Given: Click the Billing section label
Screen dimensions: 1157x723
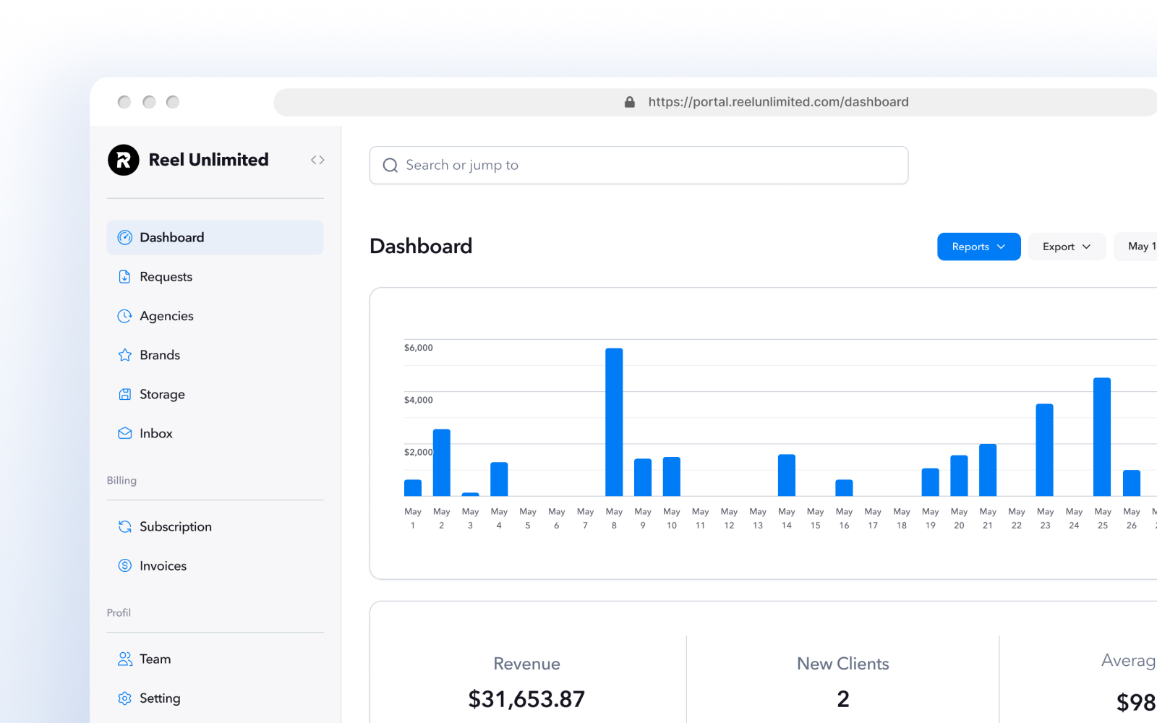Looking at the screenshot, I should click(121, 480).
